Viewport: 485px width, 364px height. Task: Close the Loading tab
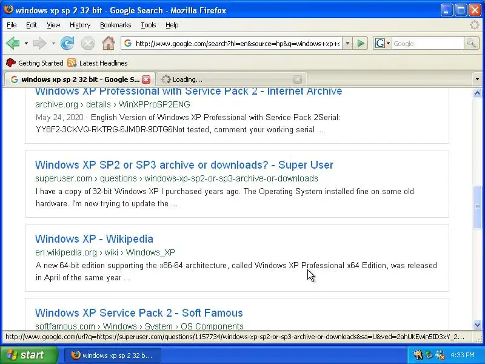point(298,79)
